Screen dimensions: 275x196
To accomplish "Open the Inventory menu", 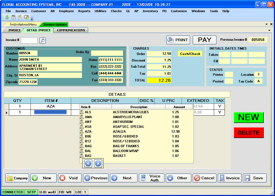I will tap(150, 11).
